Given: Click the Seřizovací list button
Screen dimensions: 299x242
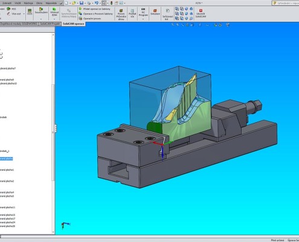Looking at the screenshot, I should (x=167, y=14).
